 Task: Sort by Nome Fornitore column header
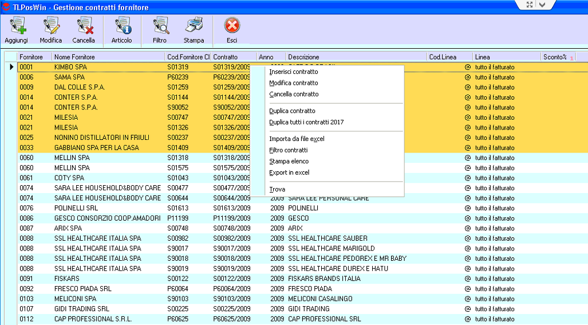click(x=74, y=57)
